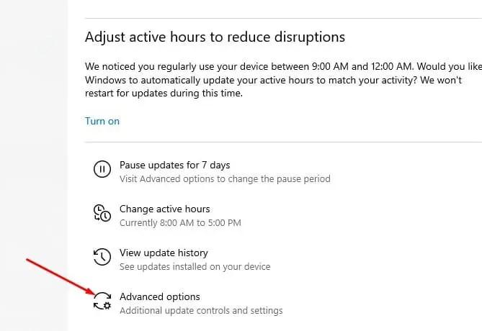The image size is (482, 331).
Task: Open Change active hours
Action: [165, 209]
